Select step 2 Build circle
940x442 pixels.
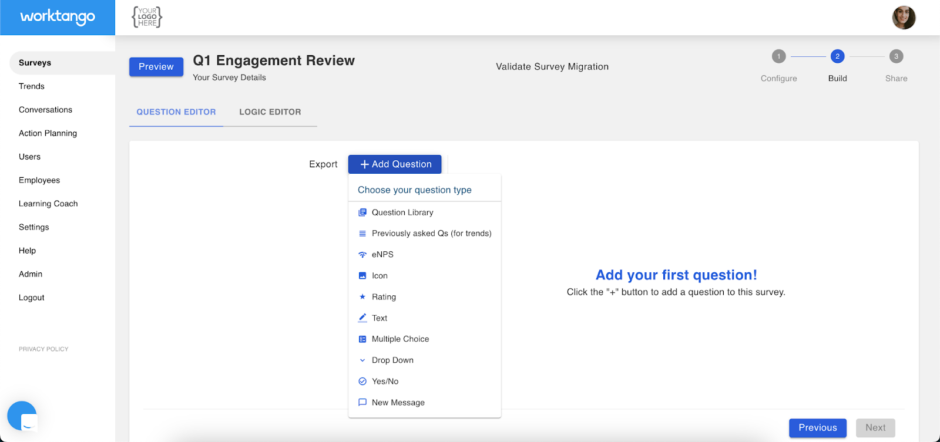coord(837,56)
